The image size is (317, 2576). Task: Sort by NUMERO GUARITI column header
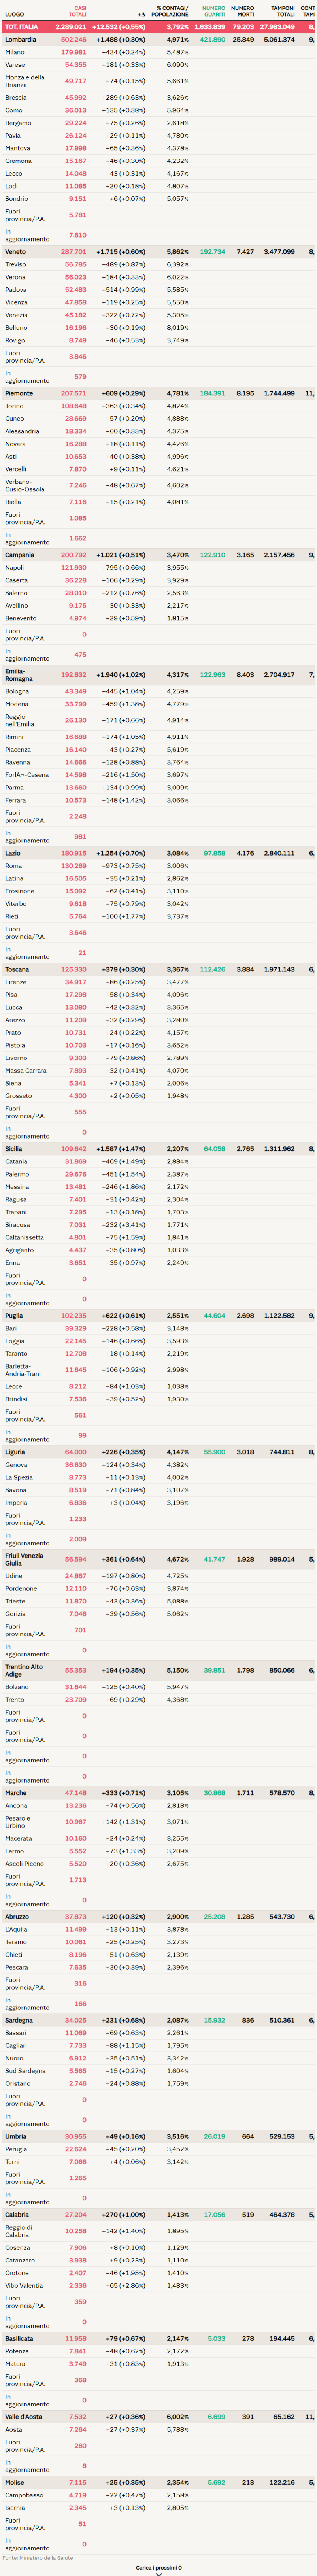click(x=214, y=11)
